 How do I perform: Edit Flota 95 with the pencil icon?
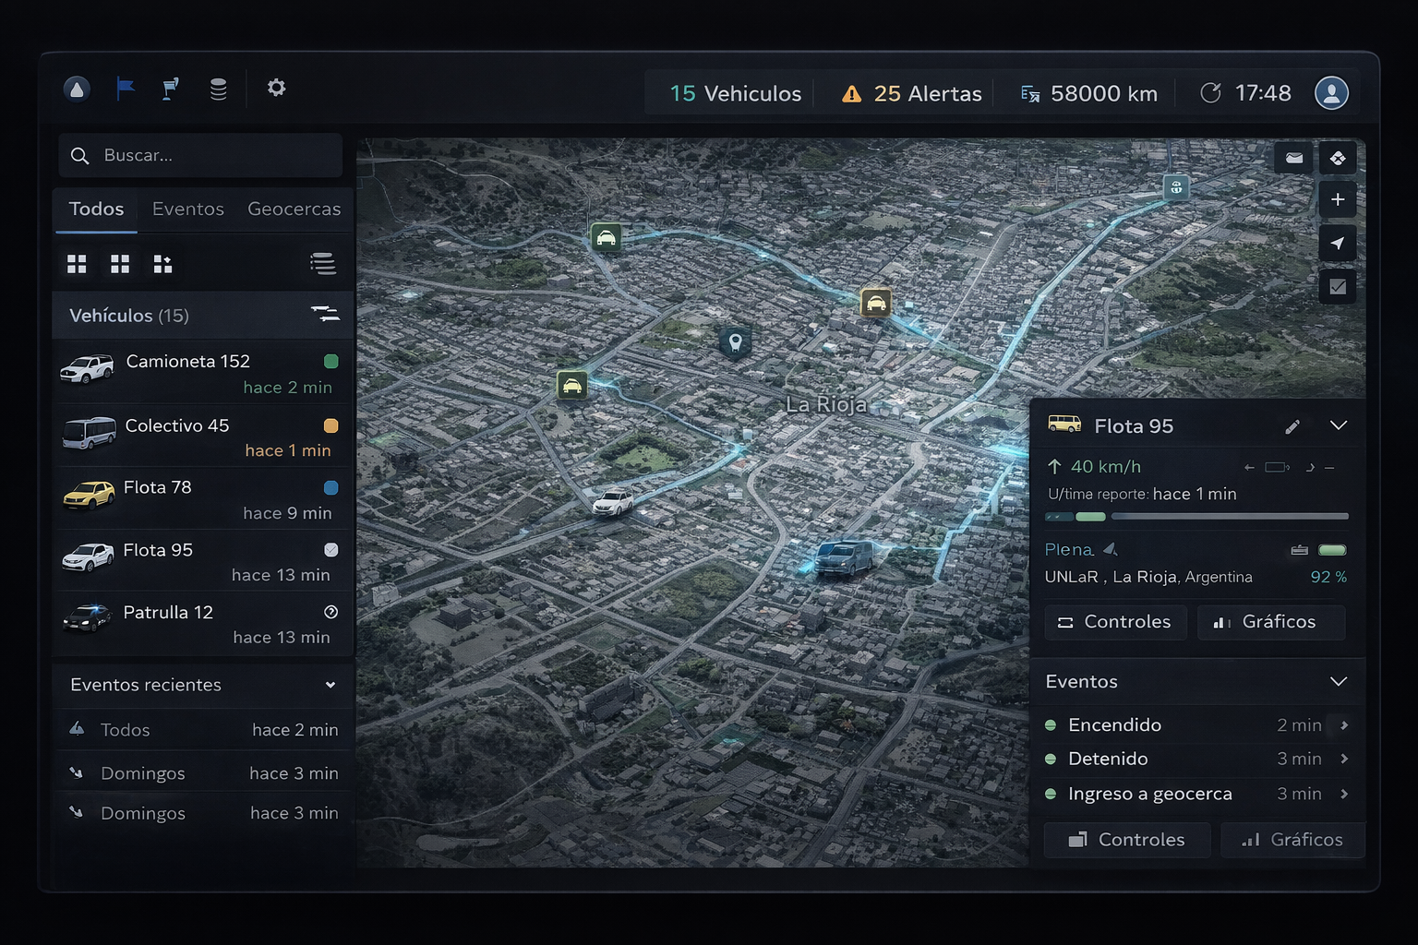1292,426
